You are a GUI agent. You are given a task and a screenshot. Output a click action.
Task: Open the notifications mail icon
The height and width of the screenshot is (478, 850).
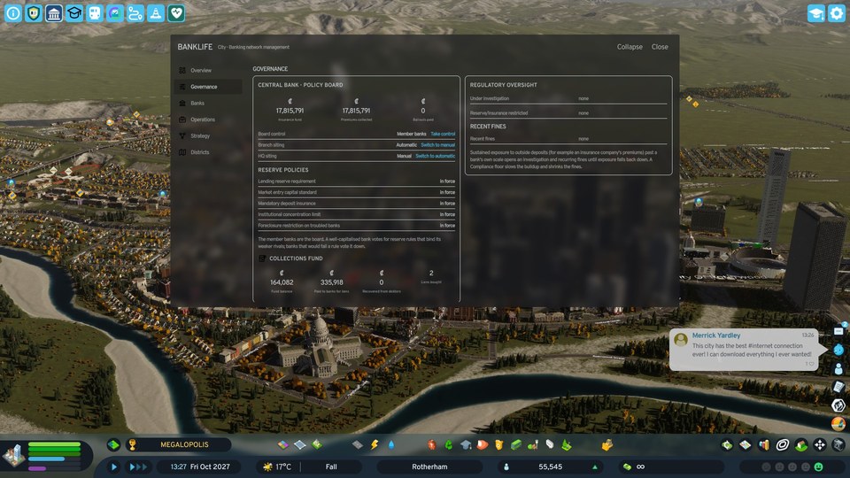(838, 330)
